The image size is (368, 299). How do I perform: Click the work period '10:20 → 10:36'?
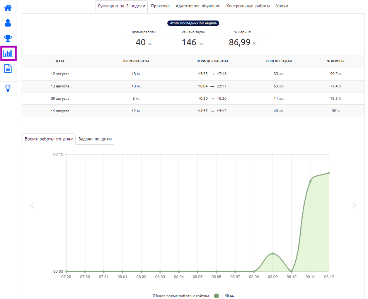point(212,99)
